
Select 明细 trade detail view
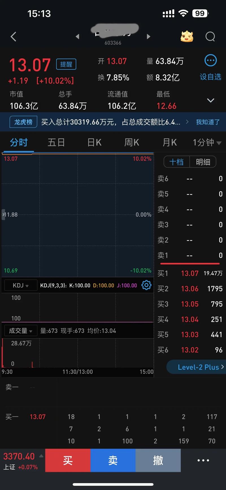coord(203,162)
